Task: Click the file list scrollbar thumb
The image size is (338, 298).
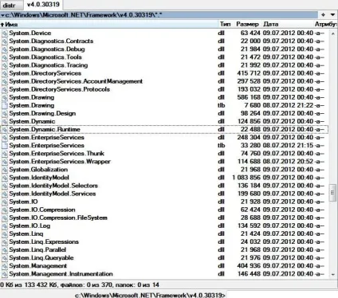Action: pos(332,193)
